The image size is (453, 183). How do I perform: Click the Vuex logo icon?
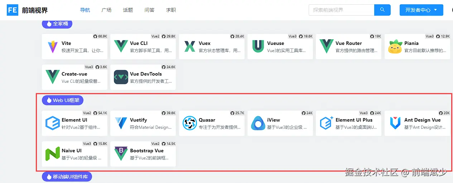coord(189,47)
